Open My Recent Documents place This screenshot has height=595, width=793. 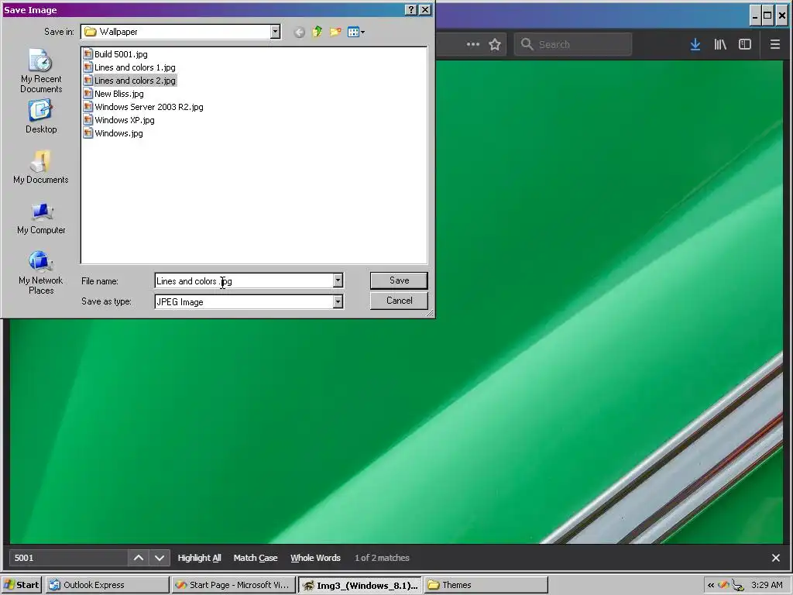41,71
